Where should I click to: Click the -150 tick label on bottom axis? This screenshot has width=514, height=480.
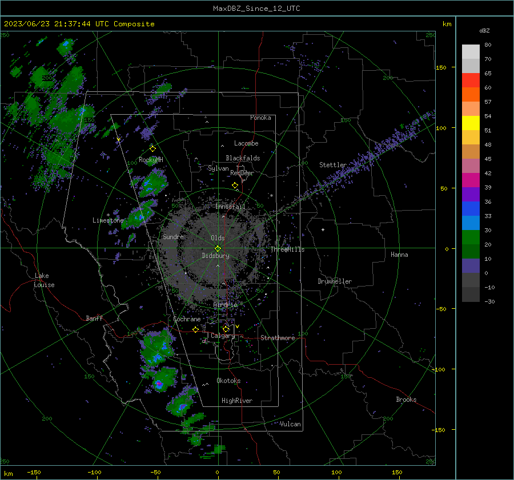coord(34,472)
